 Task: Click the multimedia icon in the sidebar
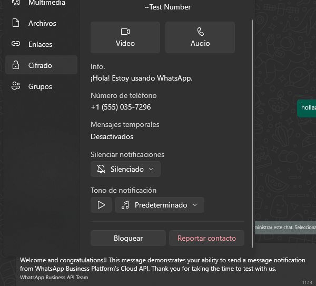pyautogui.click(x=16, y=3)
